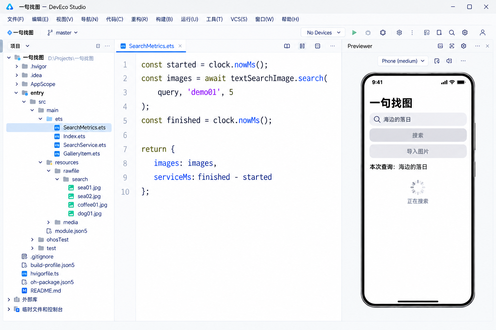This screenshot has width=496, height=330.
Task: Select the SearchMetrics.ets editor tab
Action: [151, 46]
